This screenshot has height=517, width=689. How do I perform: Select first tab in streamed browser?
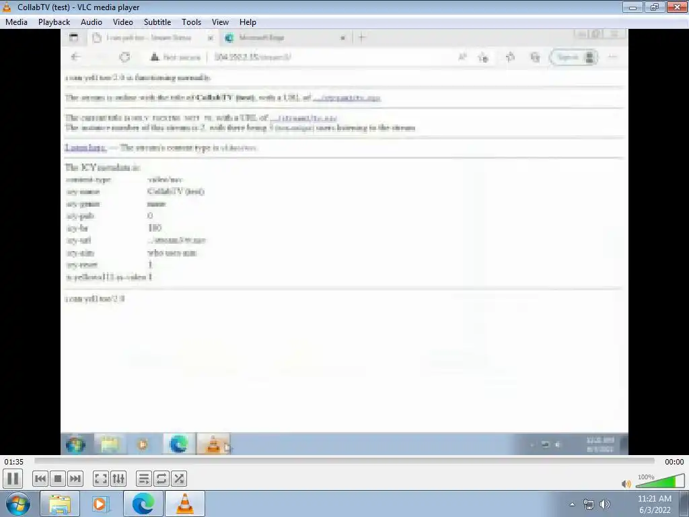[x=153, y=38]
